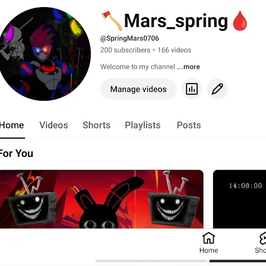Tap the axe emoji beside channel name
This screenshot has height=266, width=266.
tap(112, 21)
